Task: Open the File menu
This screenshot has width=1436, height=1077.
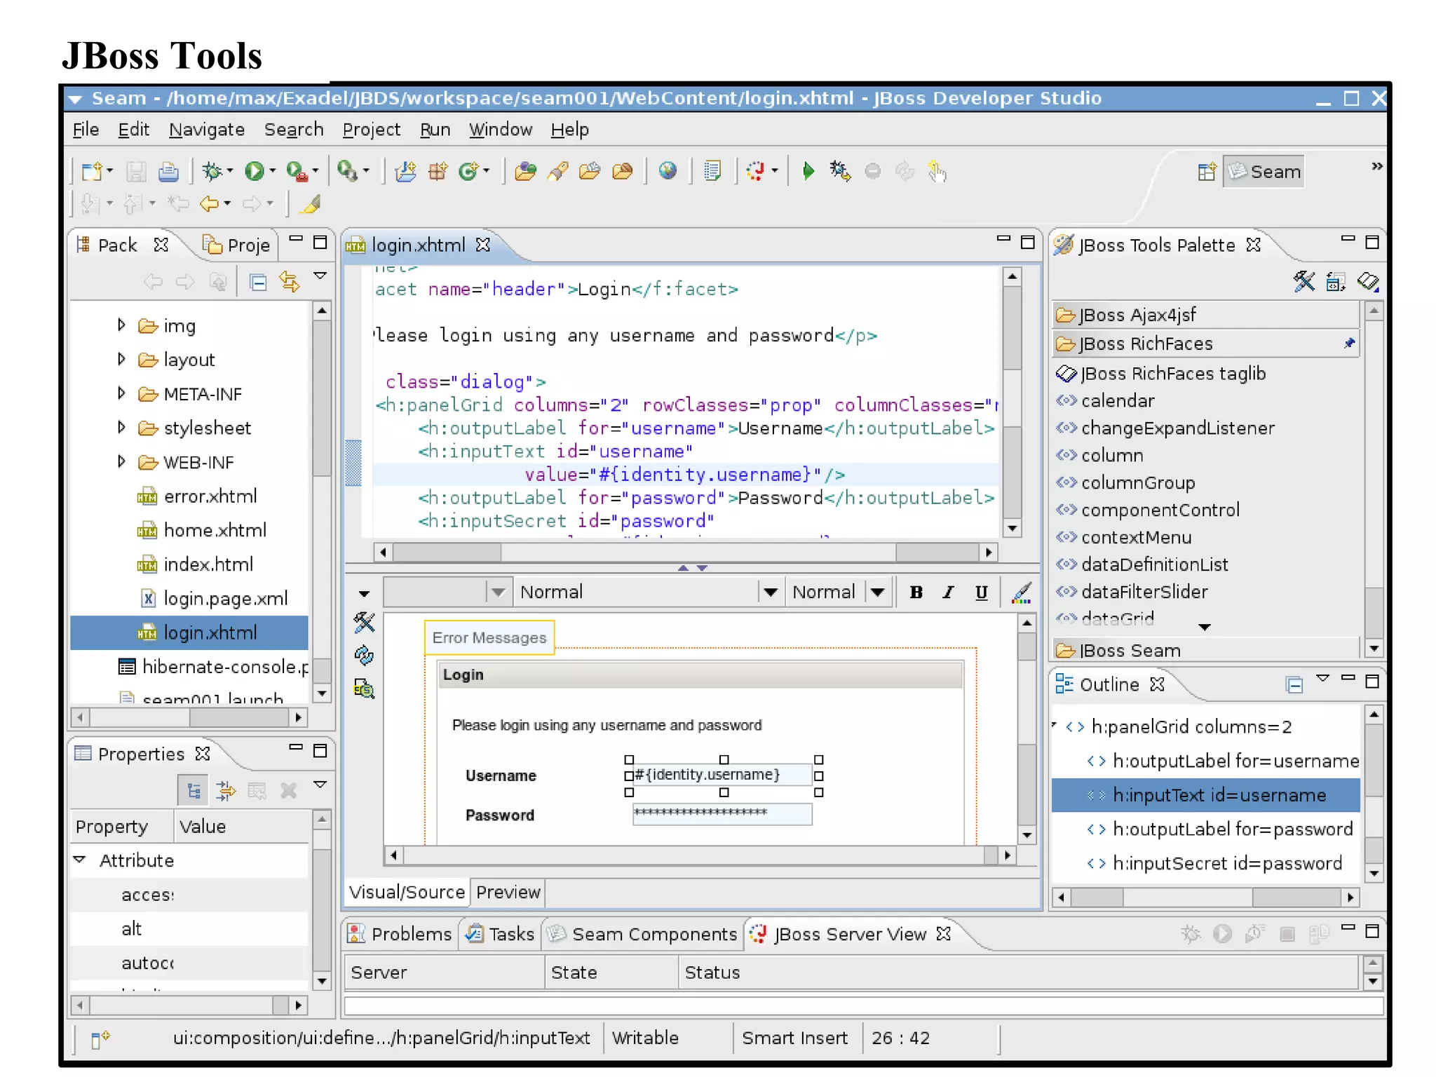Action: (86, 130)
